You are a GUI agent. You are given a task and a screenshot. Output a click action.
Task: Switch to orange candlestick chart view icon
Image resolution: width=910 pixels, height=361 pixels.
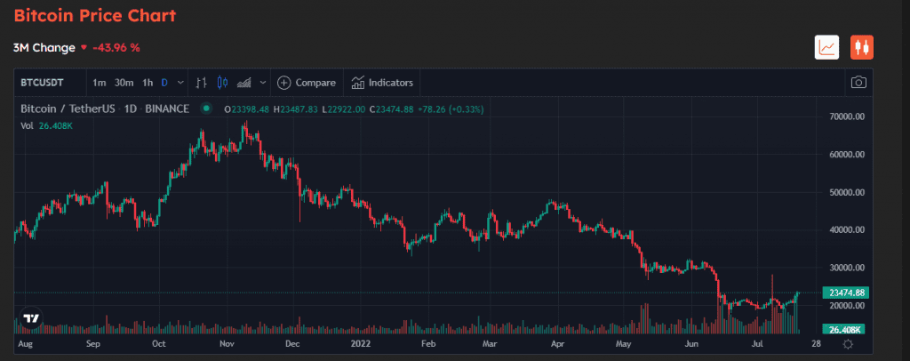coord(862,47)
